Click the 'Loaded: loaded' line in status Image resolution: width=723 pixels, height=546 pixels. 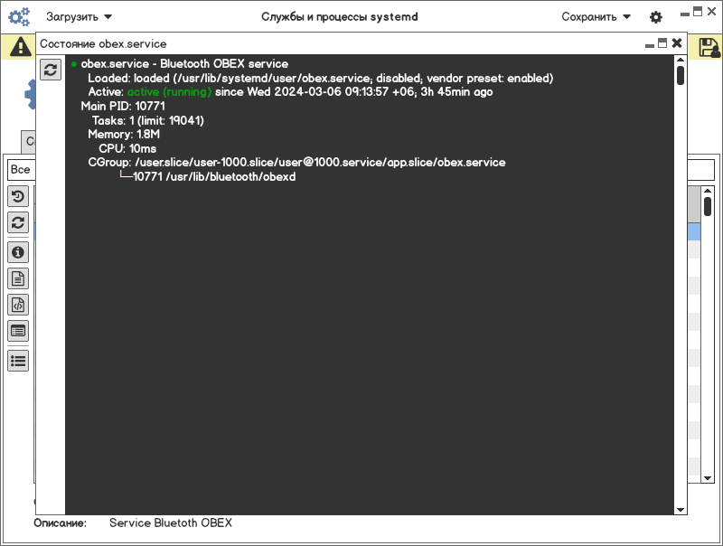(x=321, y=78)
